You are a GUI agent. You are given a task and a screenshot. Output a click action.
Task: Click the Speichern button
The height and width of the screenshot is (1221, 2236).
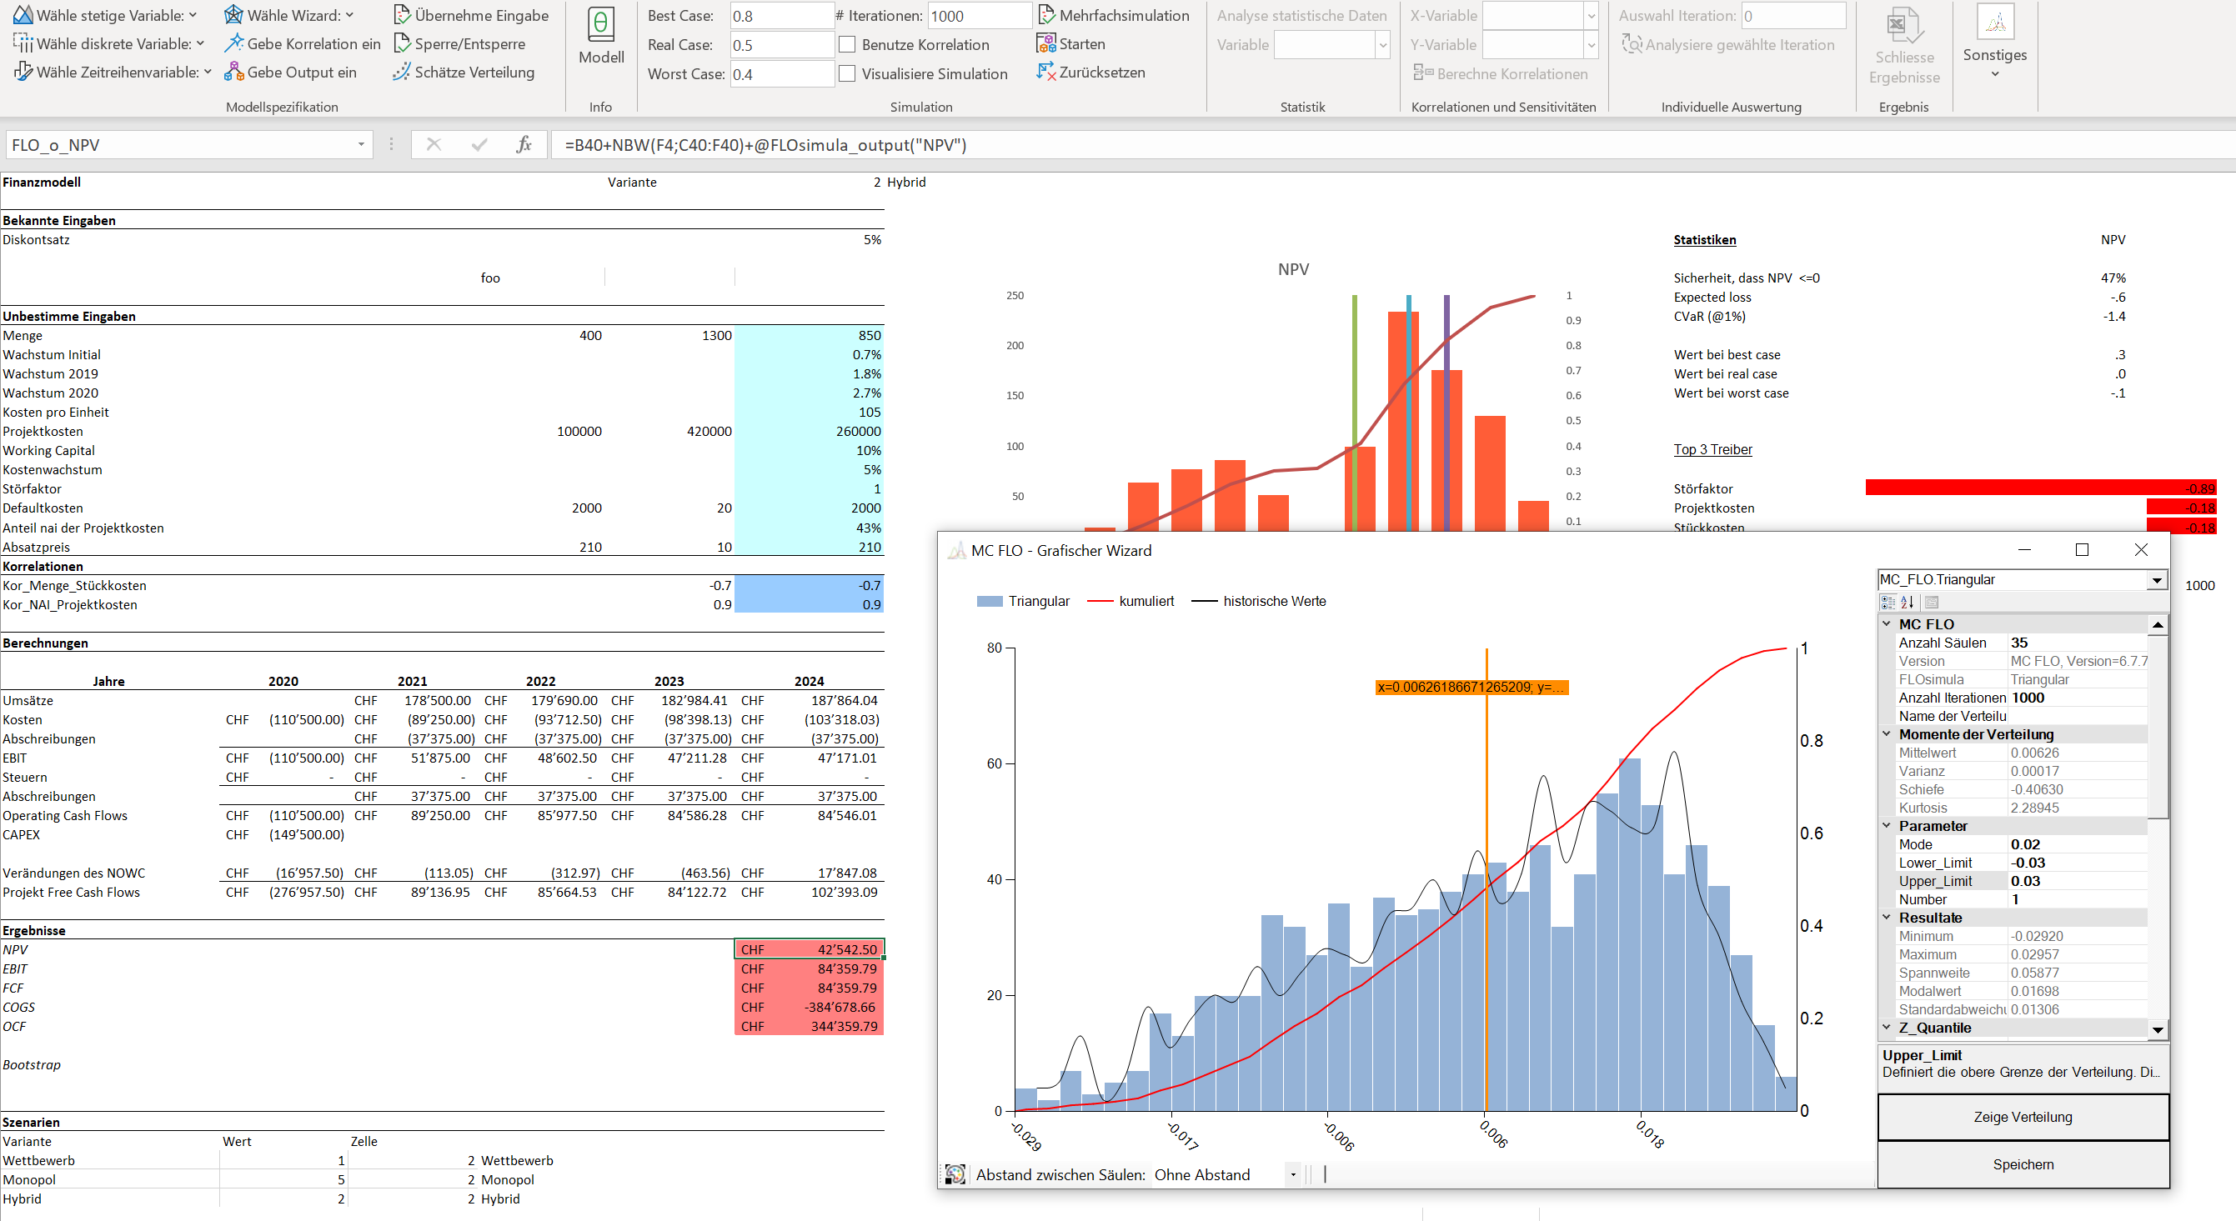point(2023,1164)
